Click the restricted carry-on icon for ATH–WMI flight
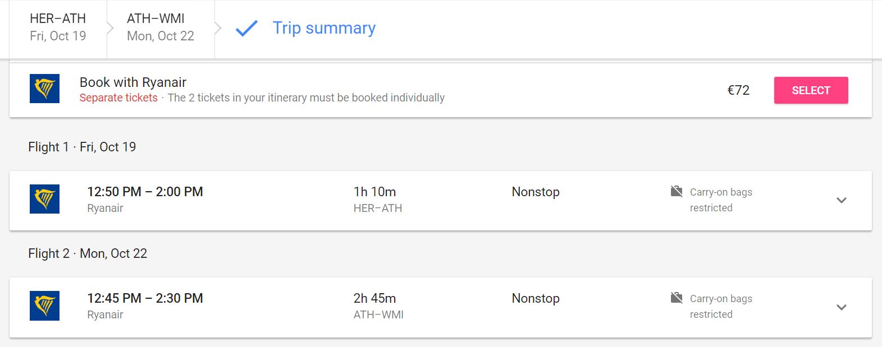Viewport: 882px width, 347px height. 677,298
